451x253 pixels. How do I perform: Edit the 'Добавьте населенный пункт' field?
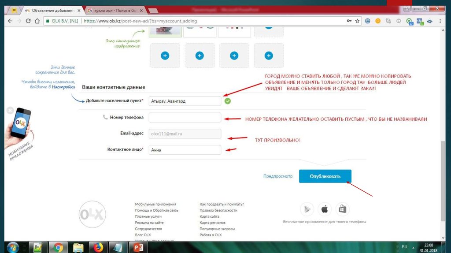185,101
